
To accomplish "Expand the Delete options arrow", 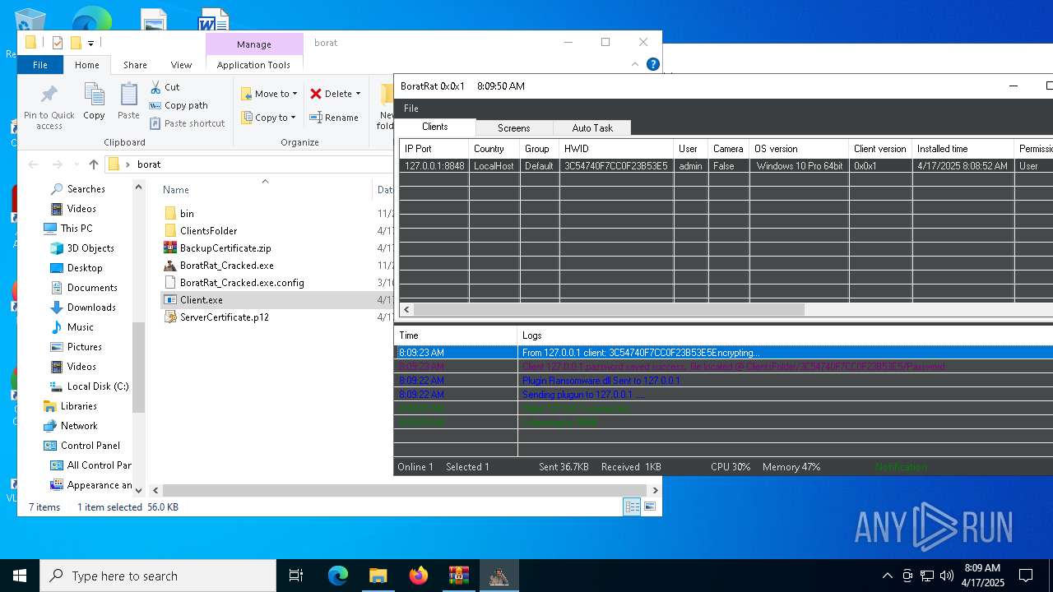I will point(358,94).
